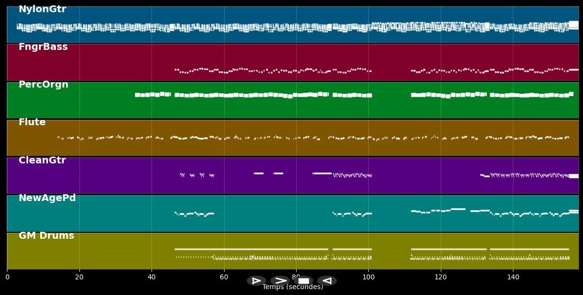Select the FngrBass track label
Screen dimensions: 583x295
[43, 47]
